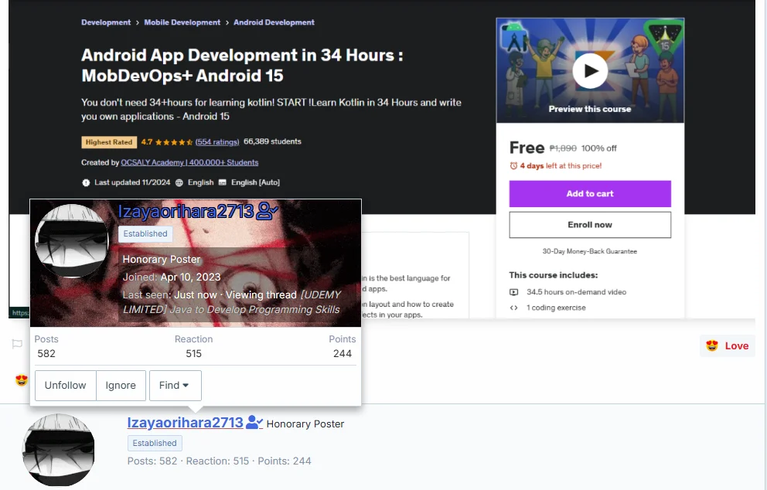Click the Love reaction button
The height and width of the screenshot is (490, 767).
[728, 345]
